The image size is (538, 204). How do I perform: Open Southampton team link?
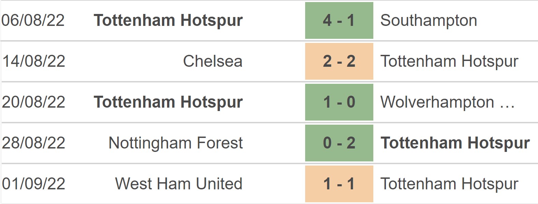pyautogui.click(x=429, y=20)
